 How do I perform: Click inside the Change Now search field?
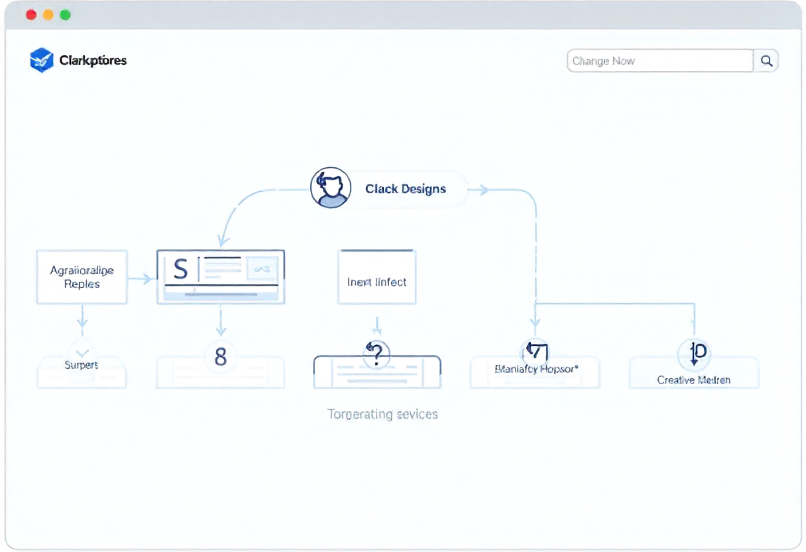660,61
